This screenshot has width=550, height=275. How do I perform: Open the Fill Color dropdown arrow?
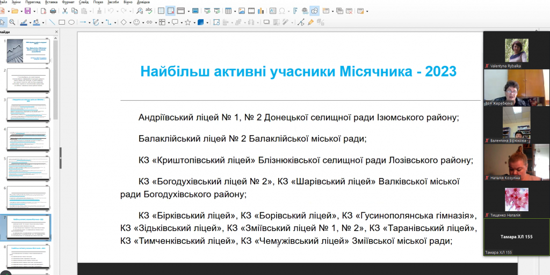point(43,23)
